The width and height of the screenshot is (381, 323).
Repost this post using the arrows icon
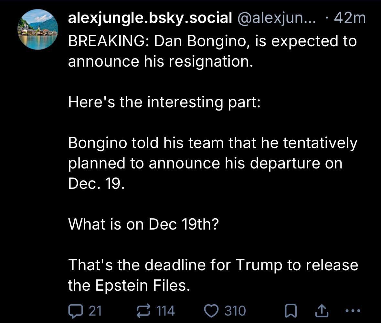[x=143, y=311]
